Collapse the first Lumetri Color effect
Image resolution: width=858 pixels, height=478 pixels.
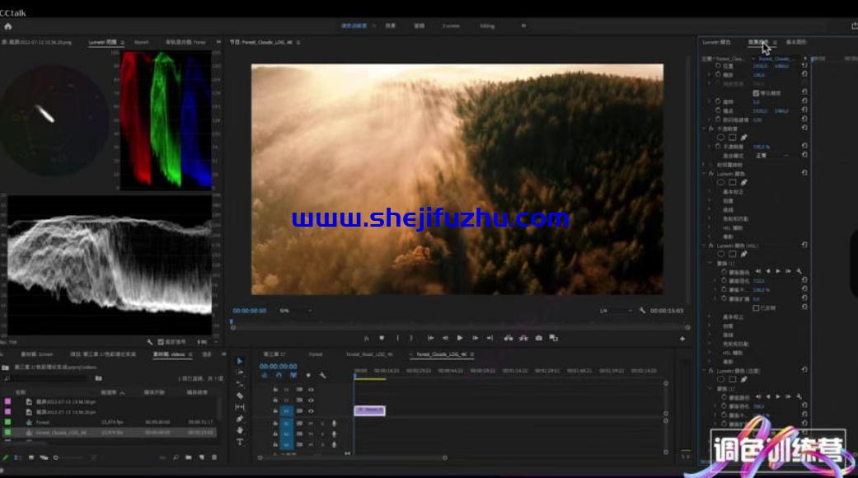pyautogui.click(x=704, y=173)
